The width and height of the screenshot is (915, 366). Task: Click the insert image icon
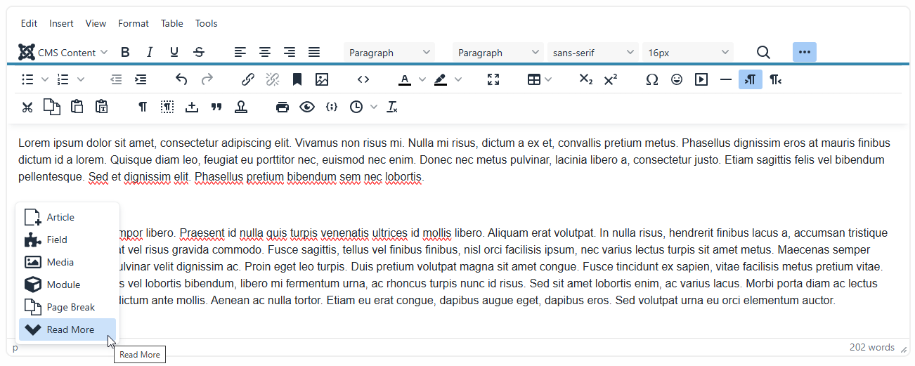322,79
